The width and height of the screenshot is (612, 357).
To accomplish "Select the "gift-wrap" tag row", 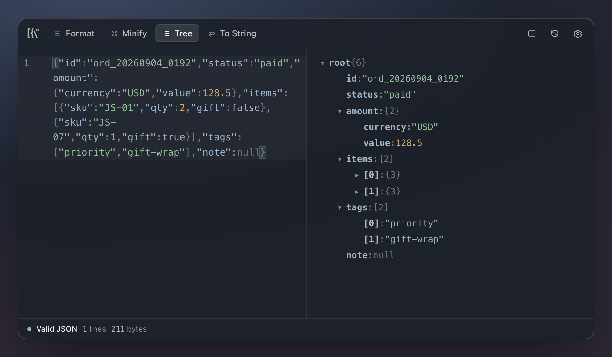I will [x=404, y=239].
